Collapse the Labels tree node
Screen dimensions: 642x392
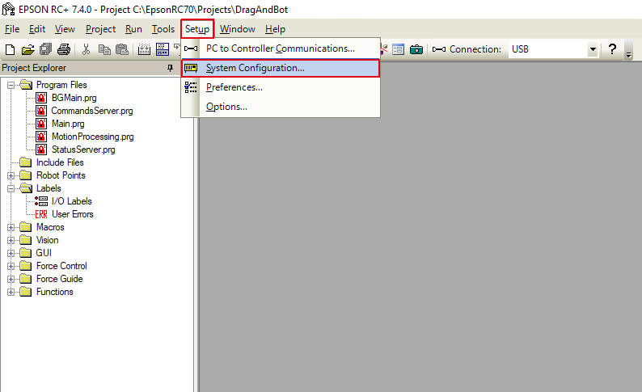(11, 188)
